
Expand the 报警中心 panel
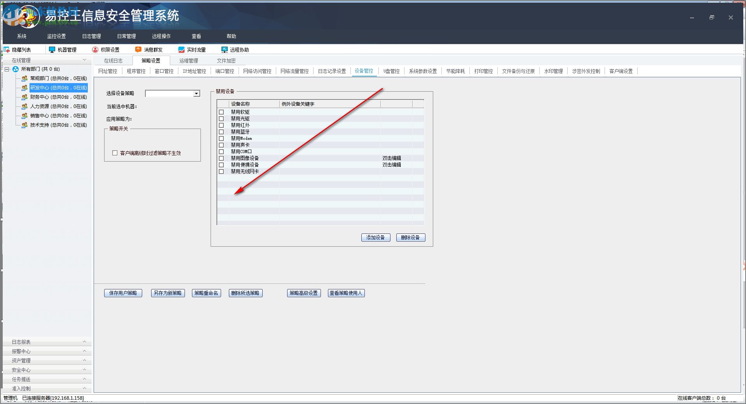tap(84, 351)
